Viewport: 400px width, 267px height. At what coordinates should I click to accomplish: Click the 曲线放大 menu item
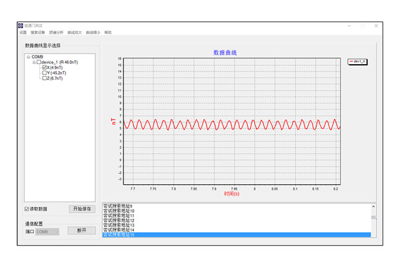point(75,33)
